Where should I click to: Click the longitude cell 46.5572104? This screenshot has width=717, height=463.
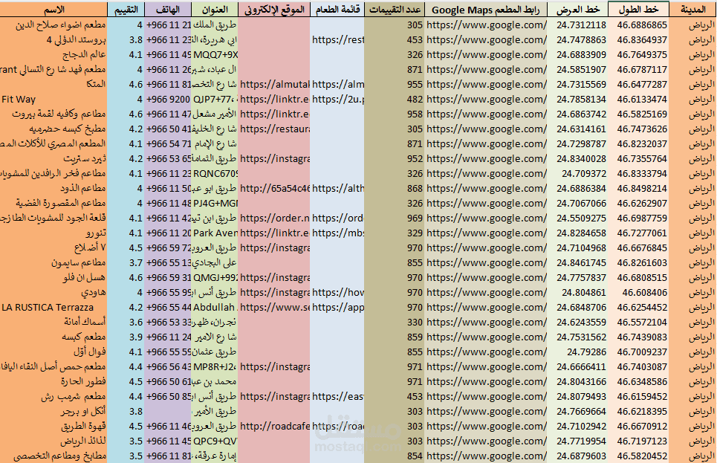pyautogui.click(x=638, y=322)
